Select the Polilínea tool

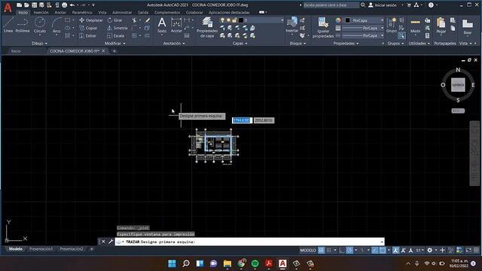tap(23, 25)
